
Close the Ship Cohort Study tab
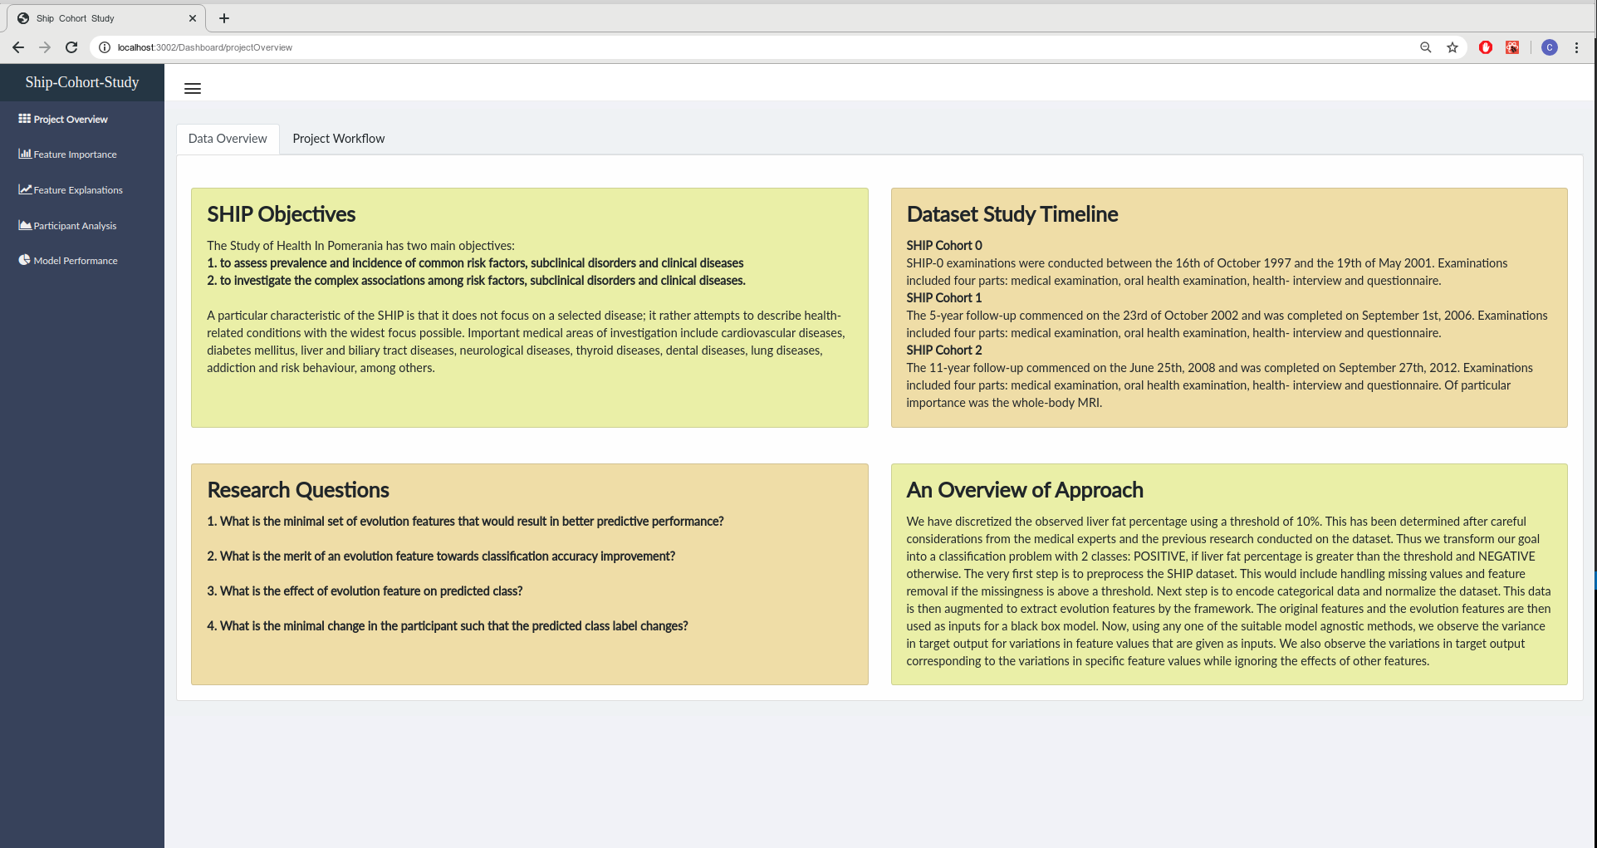193,18
